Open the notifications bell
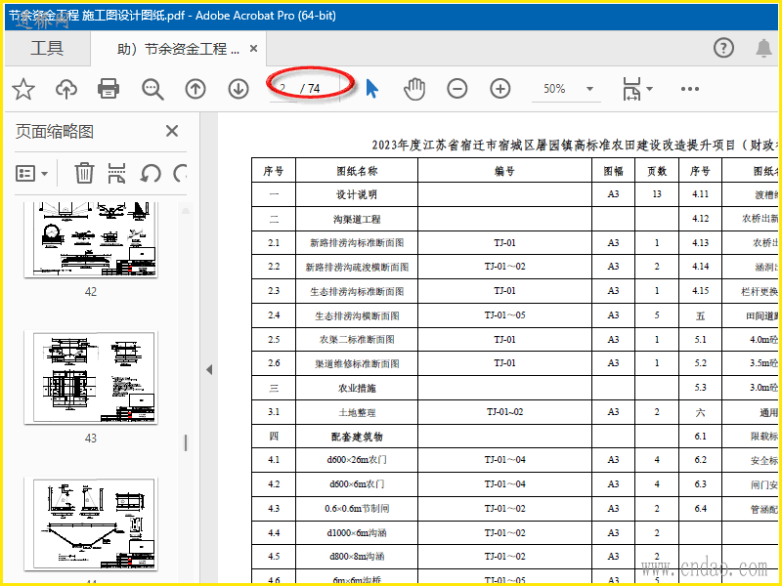782x586 pixels. [x=763, y=48]
